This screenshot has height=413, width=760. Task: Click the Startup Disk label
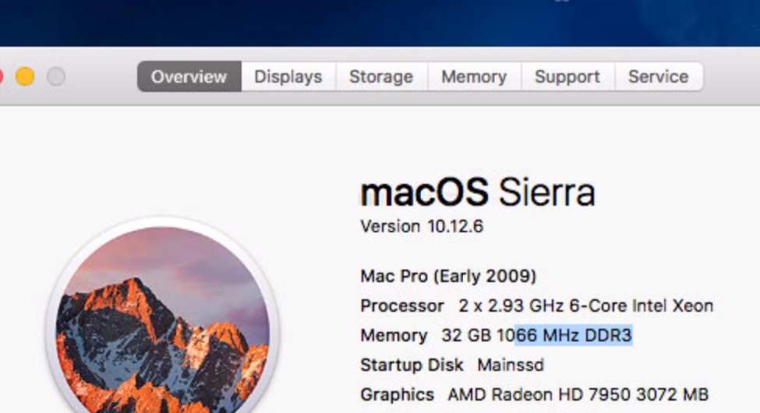point(412,365)
